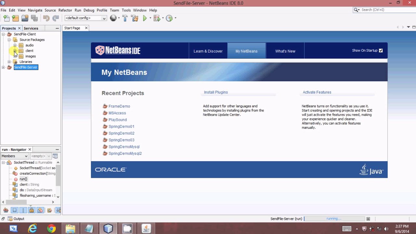416x234 pixels.
Task: Open Internet Explorer from the taskbar
Action: coord(32,229)
